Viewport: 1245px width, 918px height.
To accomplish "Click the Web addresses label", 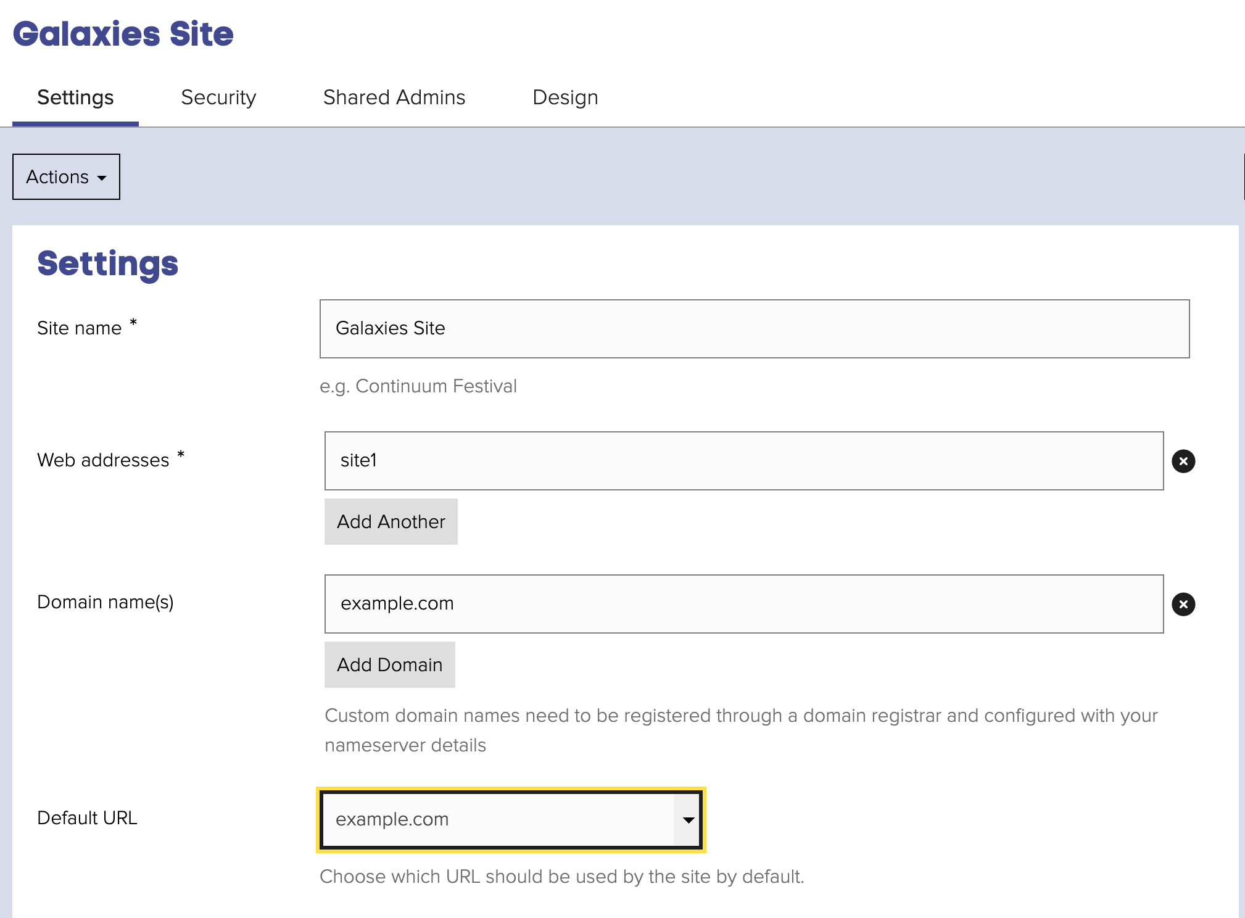I will [x=103, y=460].
